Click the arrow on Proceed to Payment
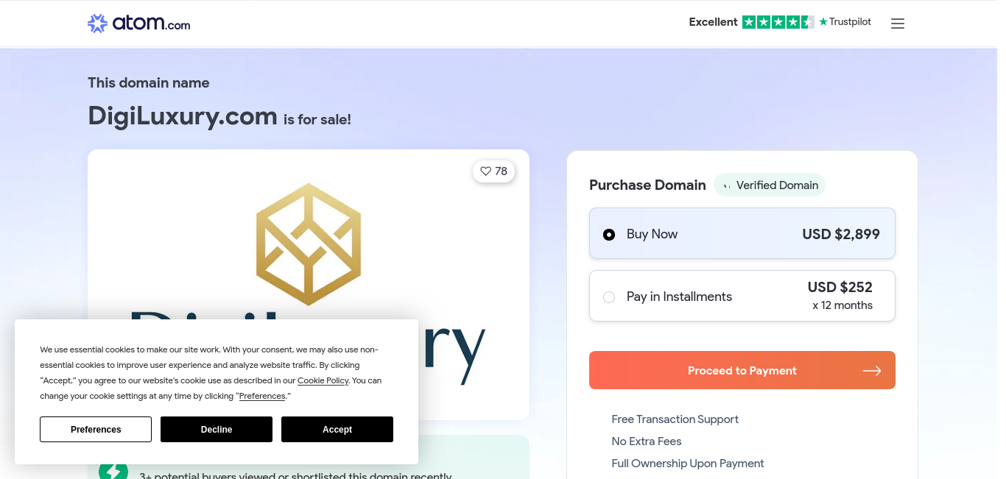Image resolution: width=1006 pixels, height=479 pixels. point(872,371)
